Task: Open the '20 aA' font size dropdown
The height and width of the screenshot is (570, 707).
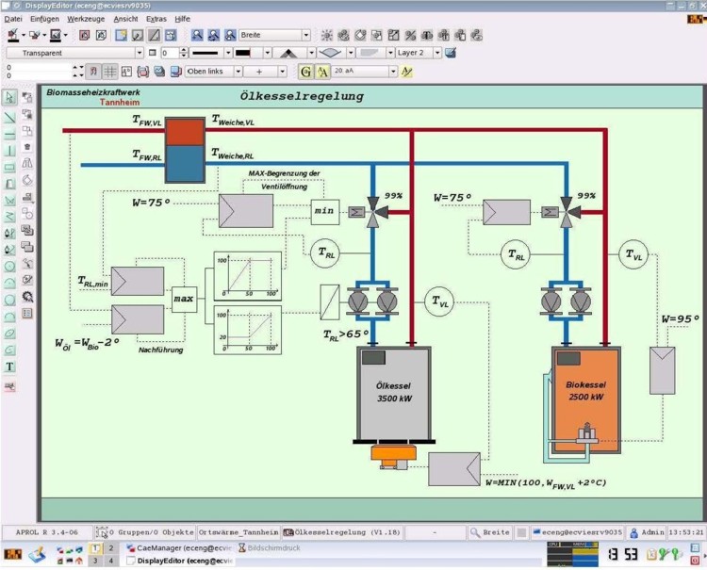Action: 393,72
